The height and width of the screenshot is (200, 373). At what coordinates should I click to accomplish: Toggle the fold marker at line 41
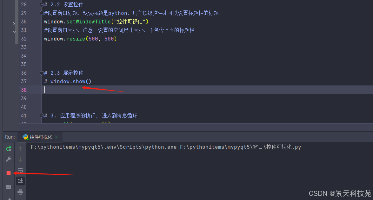pyautogui.click(x=41, y=116)
